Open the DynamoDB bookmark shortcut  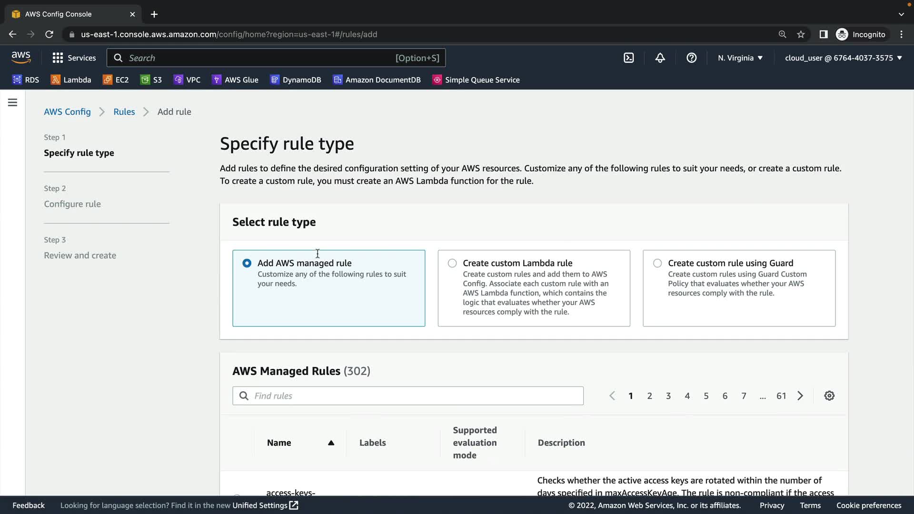pos(296,79)
